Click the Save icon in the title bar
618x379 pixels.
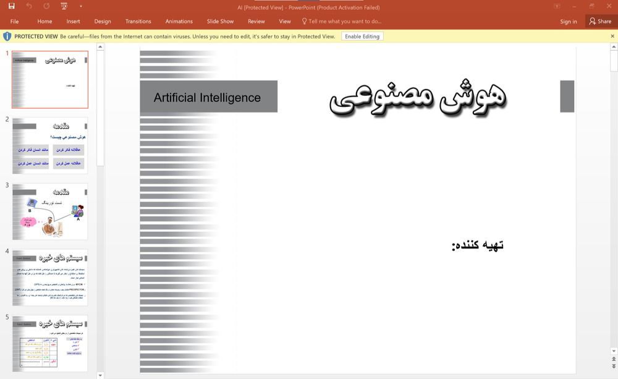(x=11, y=6)
